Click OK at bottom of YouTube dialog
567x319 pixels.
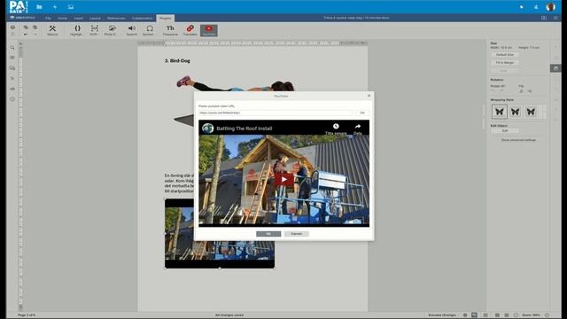[x=268, y=234]
